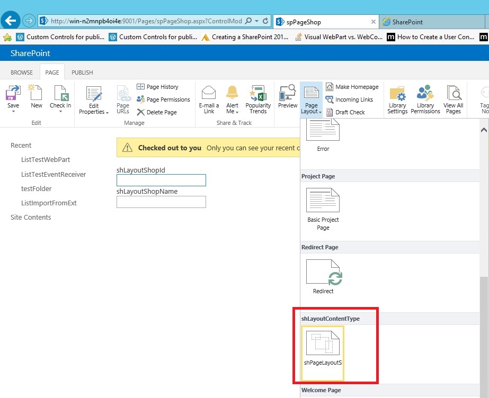Click Make Homepage

[x=352, y=87]
